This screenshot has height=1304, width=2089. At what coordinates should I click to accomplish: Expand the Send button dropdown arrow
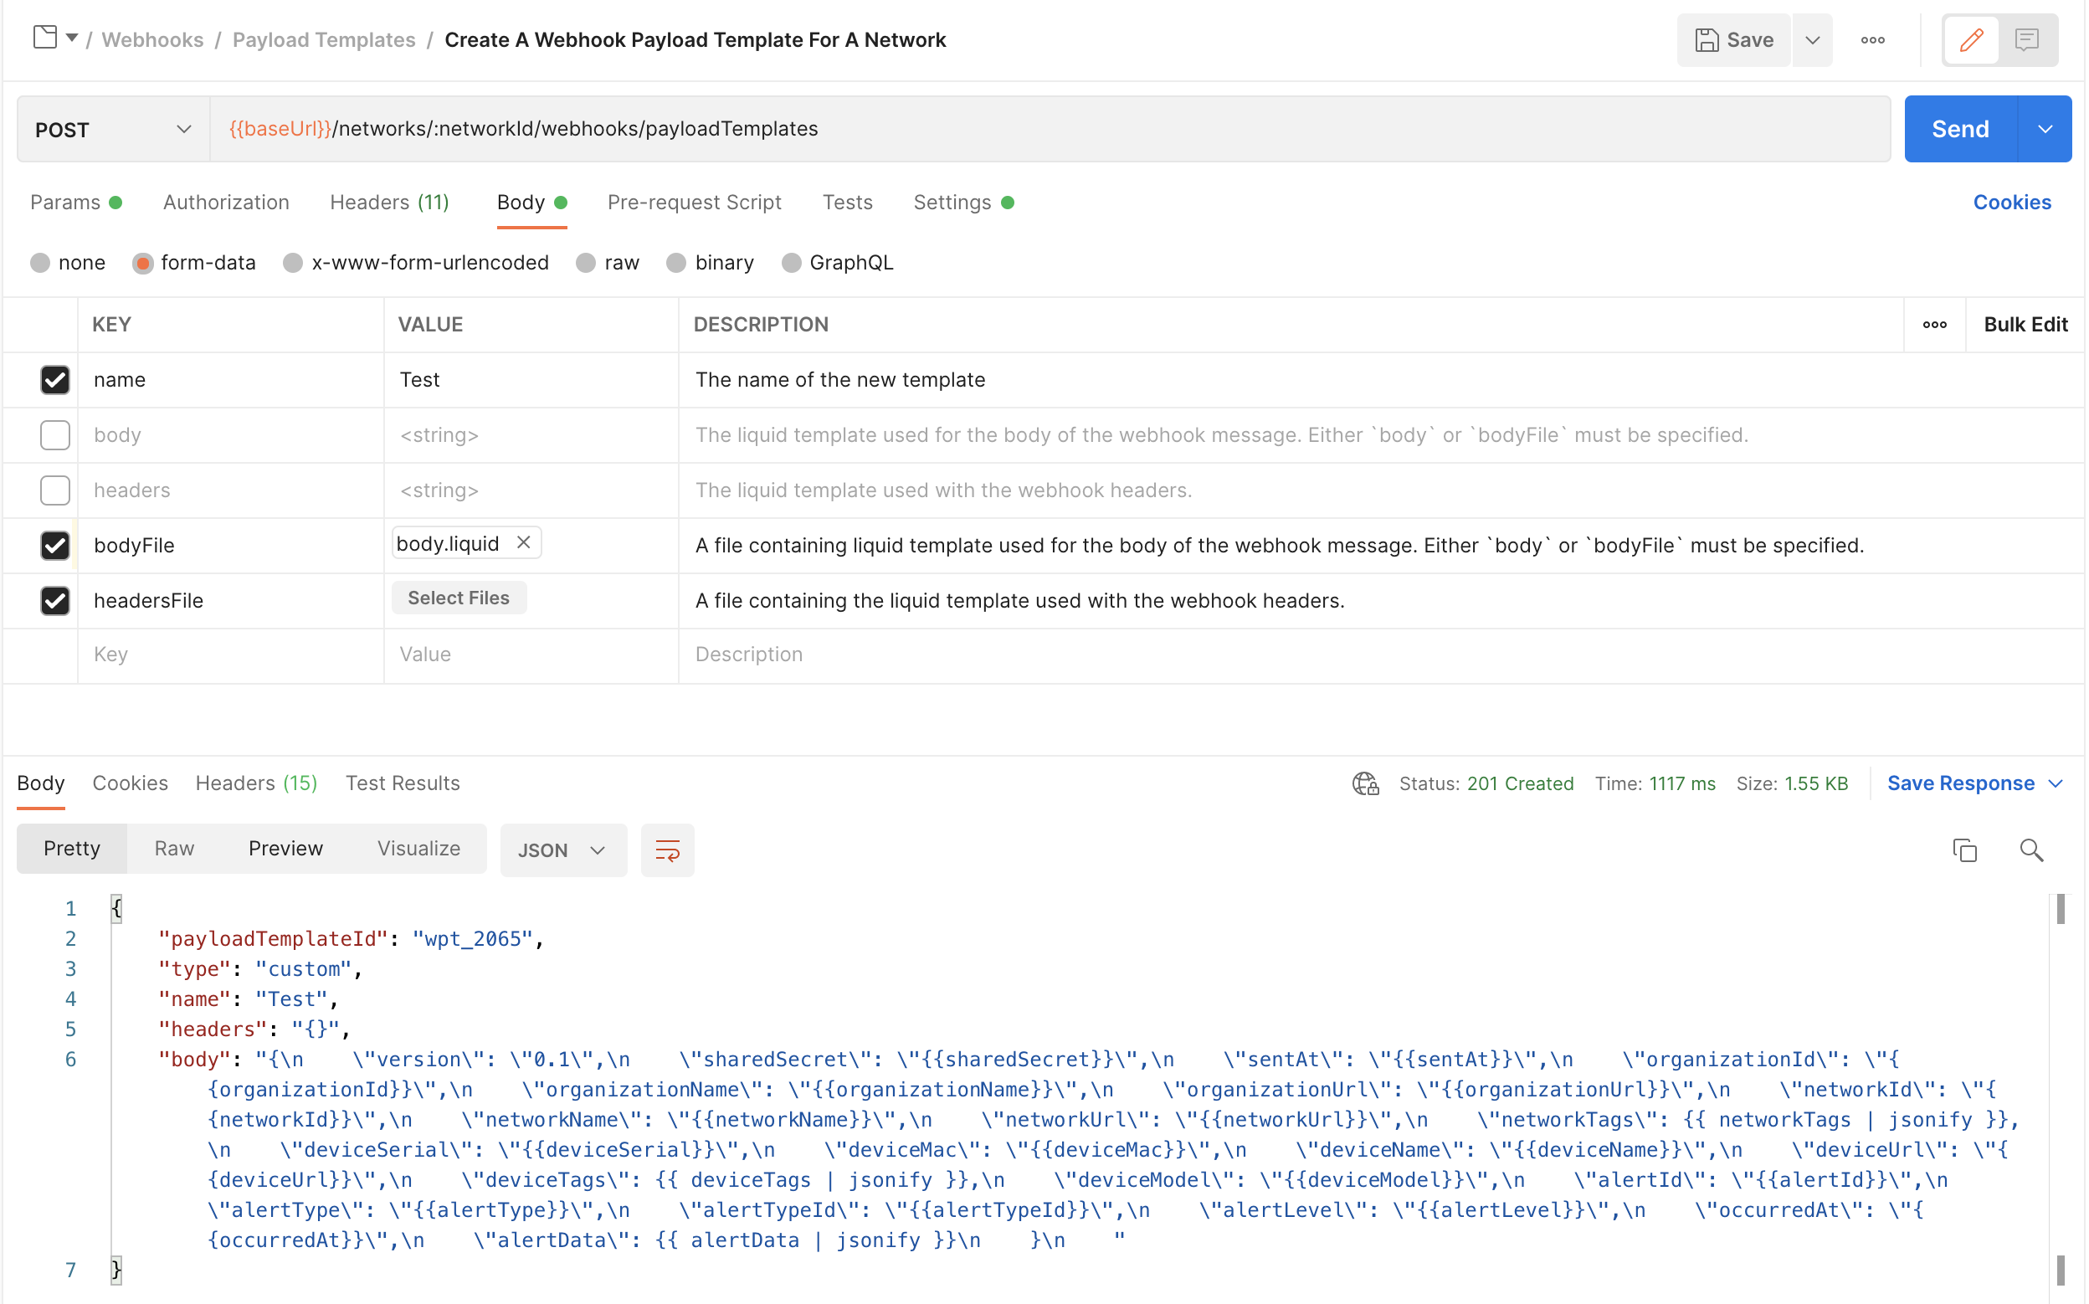[2044, 130]
